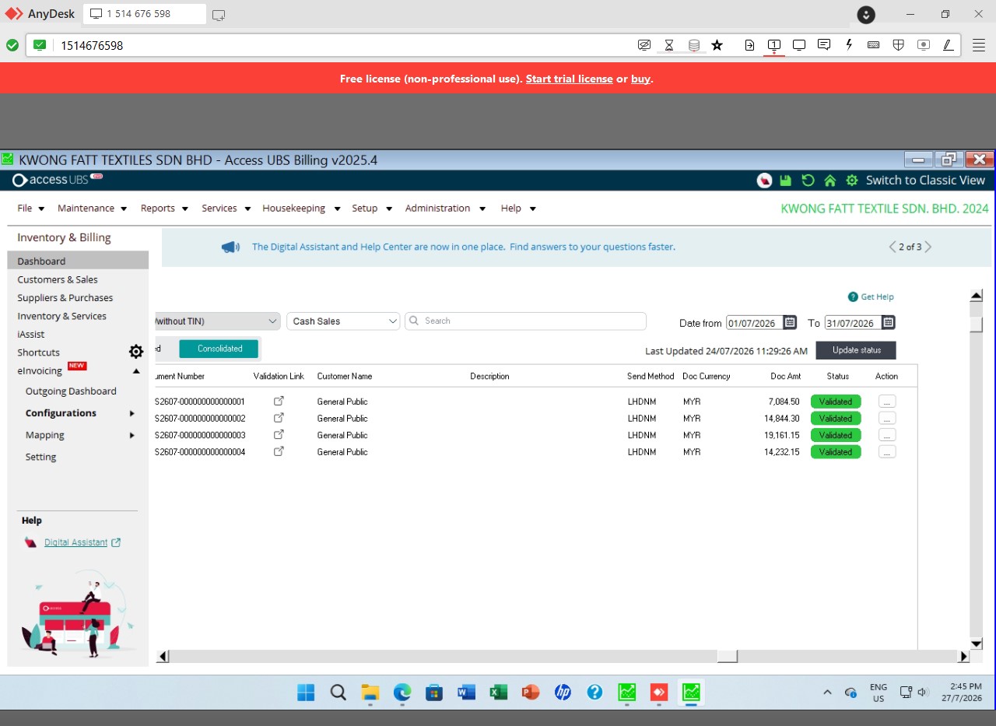Open Microsoft Edge from the taskbar

pyautogui.click(x=402, y=692)
